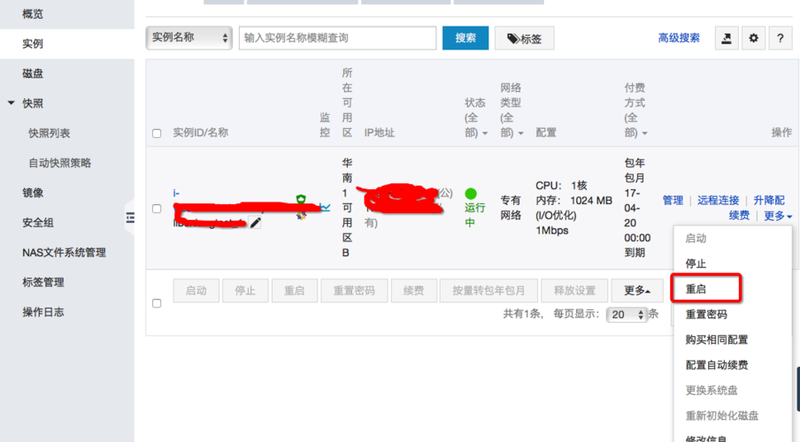Open the 实例名称 search type dropdown

tap(189, 38)
